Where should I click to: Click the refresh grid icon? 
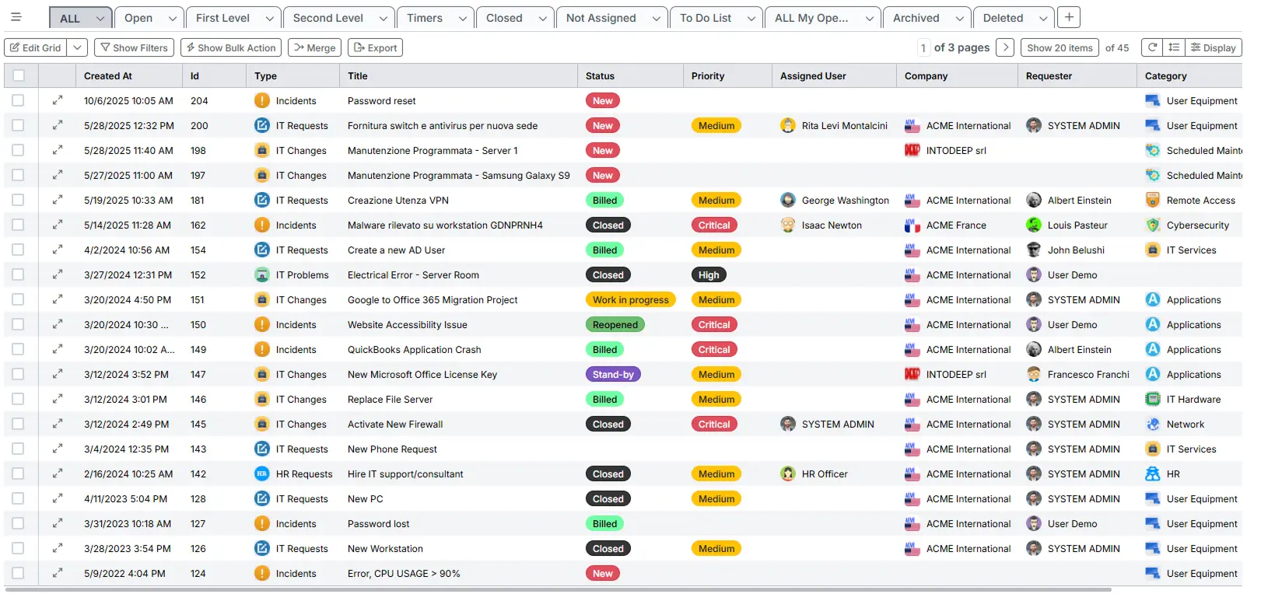1152,47
